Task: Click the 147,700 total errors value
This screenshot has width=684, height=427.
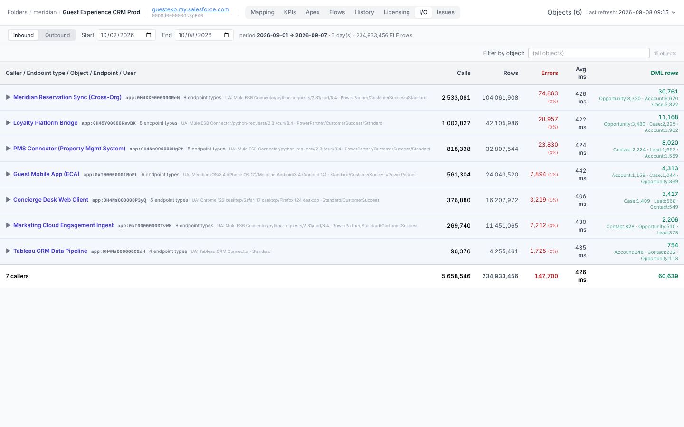Action: [546, 276]
